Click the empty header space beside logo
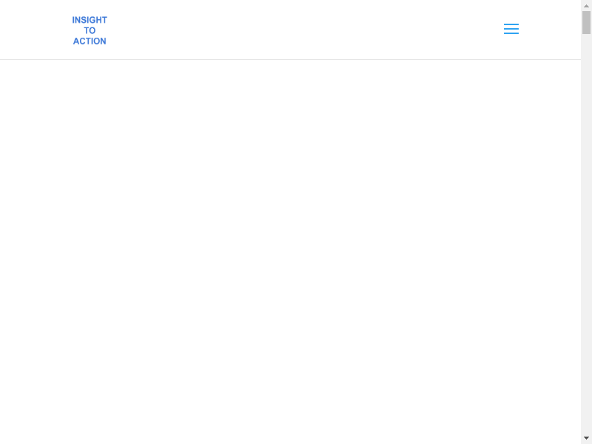This screenshot has width=592, height=444. 296,30
